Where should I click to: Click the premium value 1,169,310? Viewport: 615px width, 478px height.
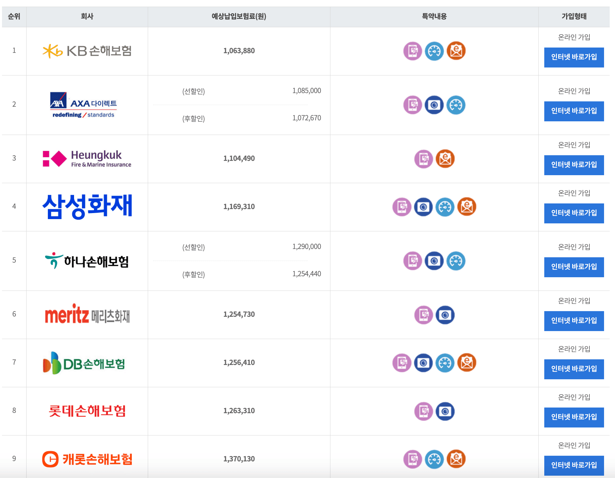239,207
